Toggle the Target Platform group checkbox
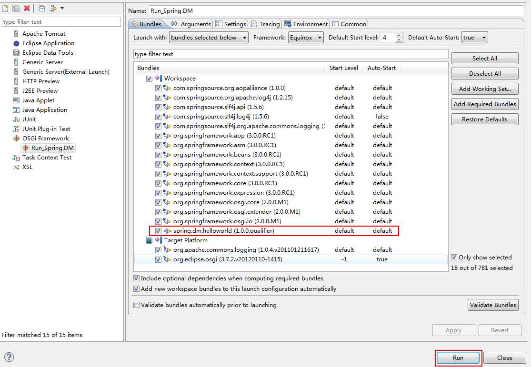 149,240
